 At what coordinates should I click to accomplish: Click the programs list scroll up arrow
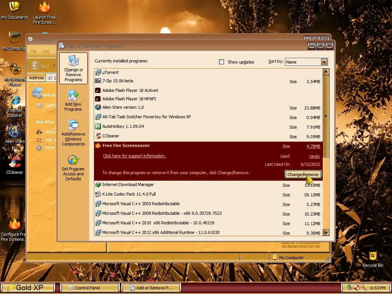pyautogui.click(x=325, y=72)
